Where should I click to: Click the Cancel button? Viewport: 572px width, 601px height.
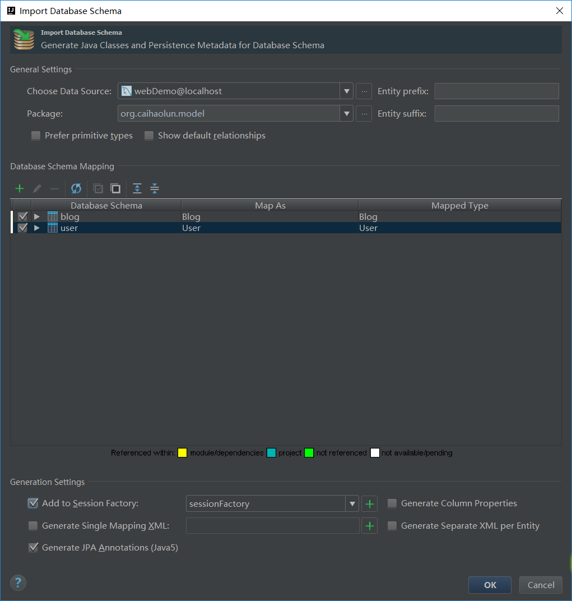point(541,585)
